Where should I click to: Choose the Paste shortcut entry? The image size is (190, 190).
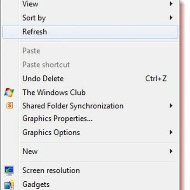click(46, 64)
